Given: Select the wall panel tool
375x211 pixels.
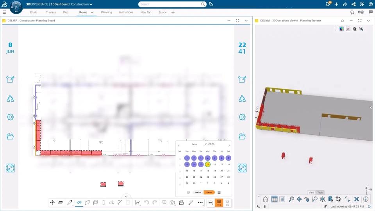Looking at the screenshot, I should (x=87, y=202).
